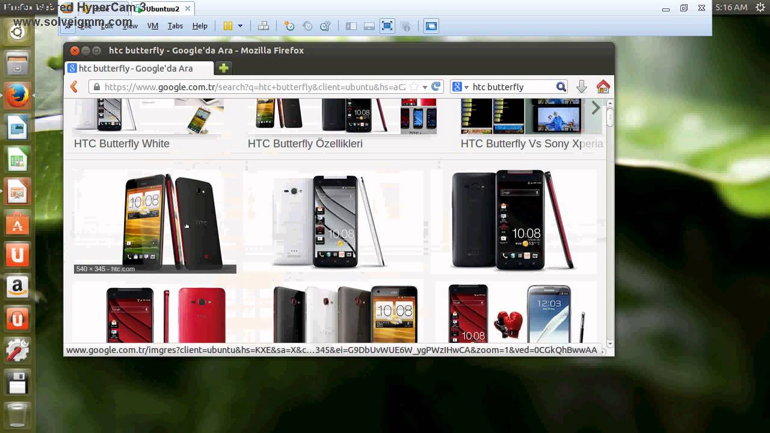Open HTC Butterfly Vs Sony Xperia search
The image size is (770, 433).
click(532, 144)
